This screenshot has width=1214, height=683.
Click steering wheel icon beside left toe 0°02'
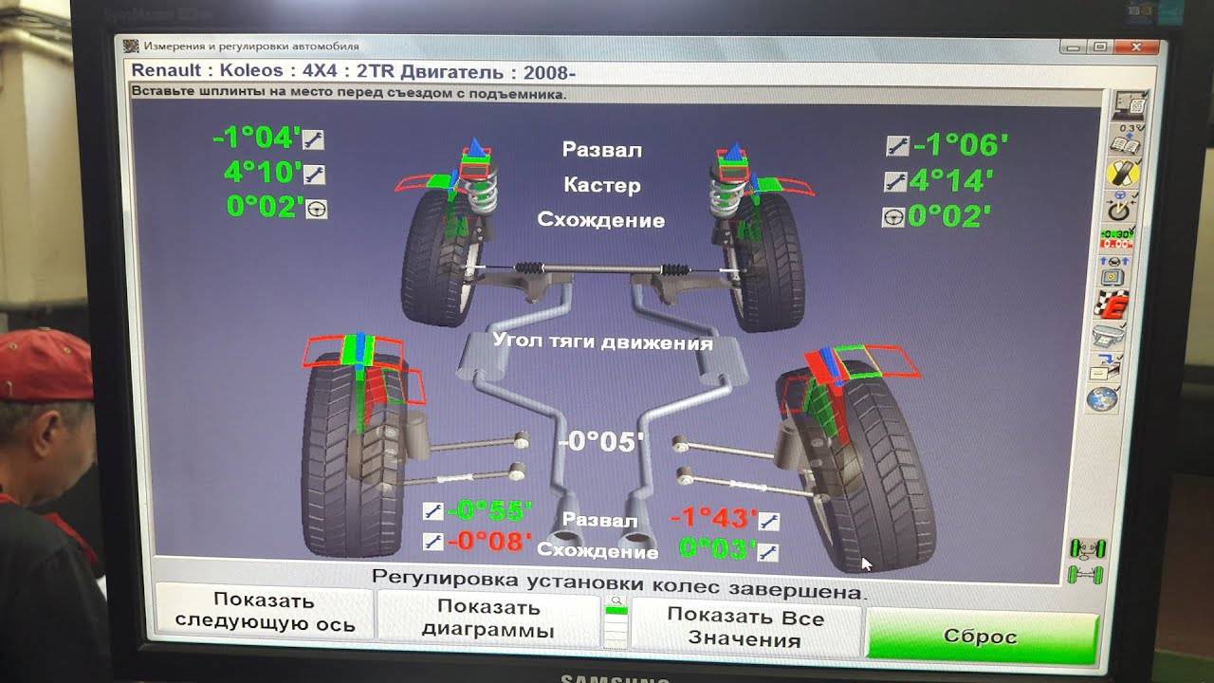pos(317,209)
